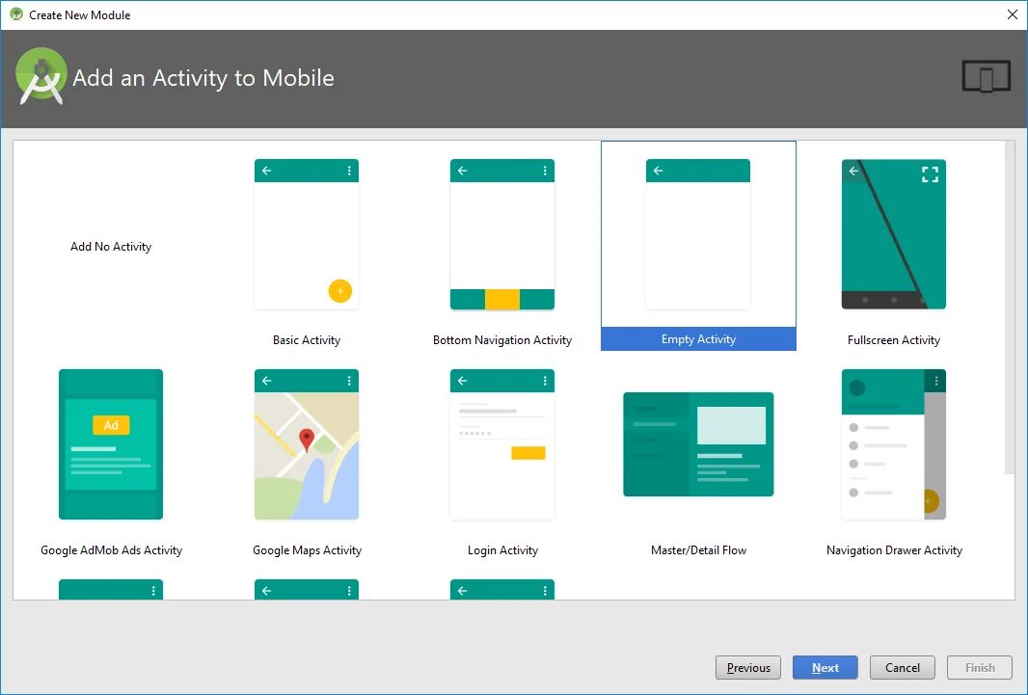Choose the Bottom Navigation Activity template thumbnail

(x=502, y=234)
